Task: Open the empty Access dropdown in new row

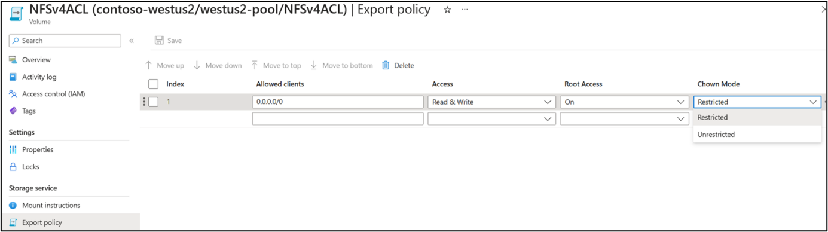Action: (x=492, y=120)
